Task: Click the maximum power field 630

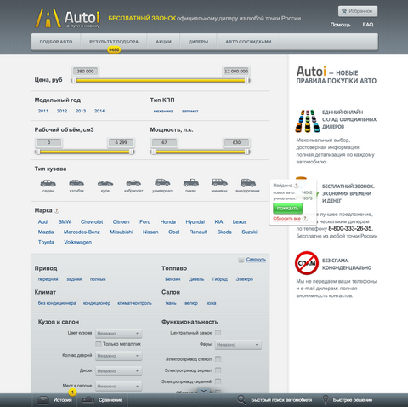Action: [x=236, y=142]
